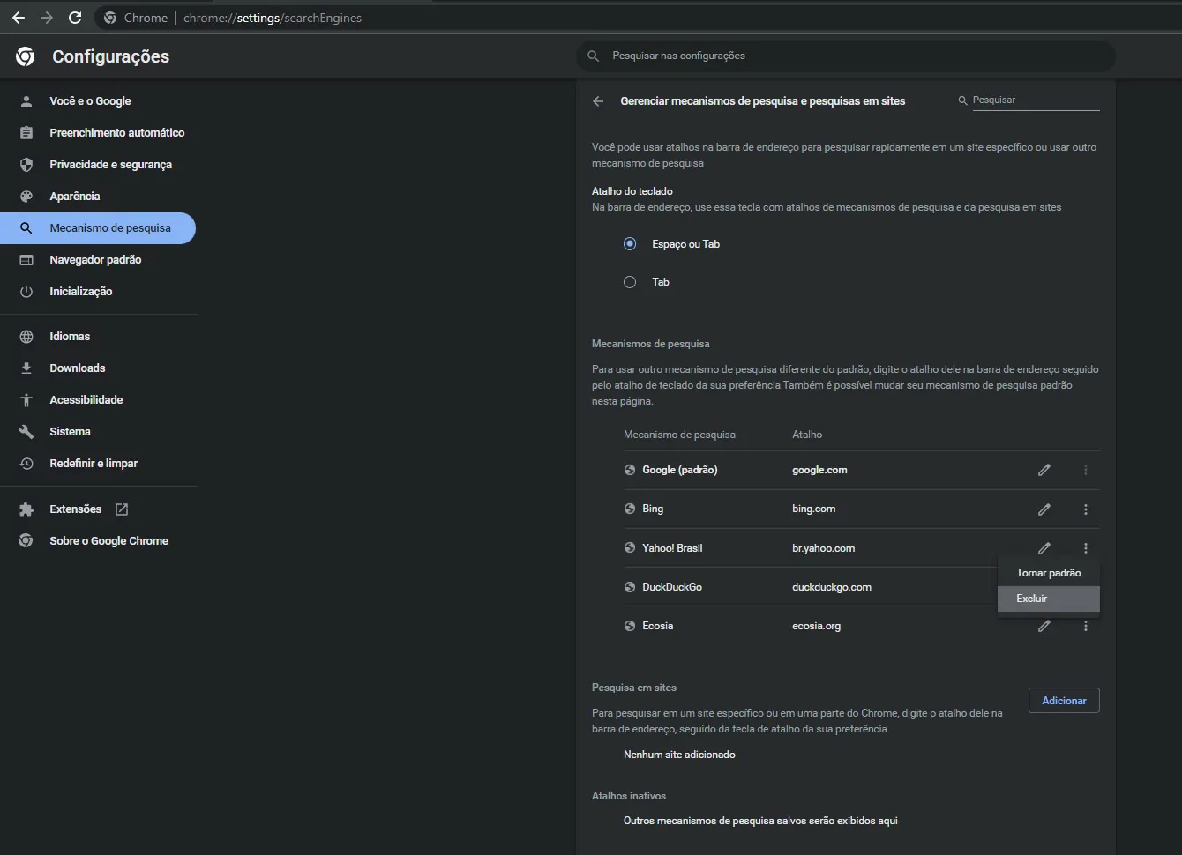Edit Yahoo! Brasil using pencil icon
This screenshot has height=855, width=1182.
(x=1044, y=548)
